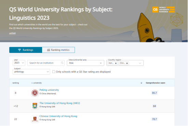The height and width of the screenshot is (126, 188).
Task: Click ranking number 22
Action: pos(16,119)
